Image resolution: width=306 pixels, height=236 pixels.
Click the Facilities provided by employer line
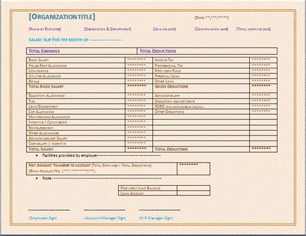(x=101, y=155)
